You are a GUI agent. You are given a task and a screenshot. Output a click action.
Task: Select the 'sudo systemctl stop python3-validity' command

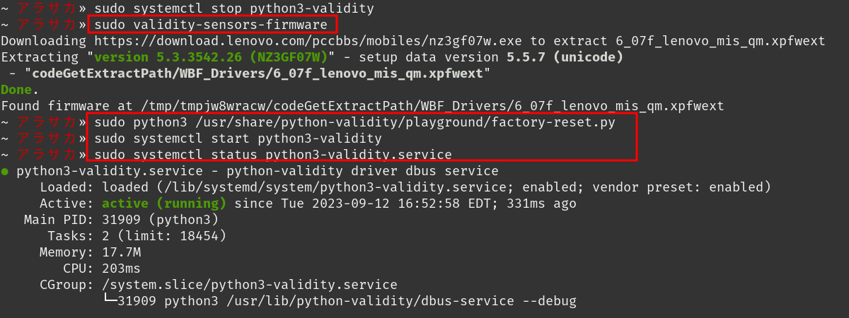click(x=233, y=9)
